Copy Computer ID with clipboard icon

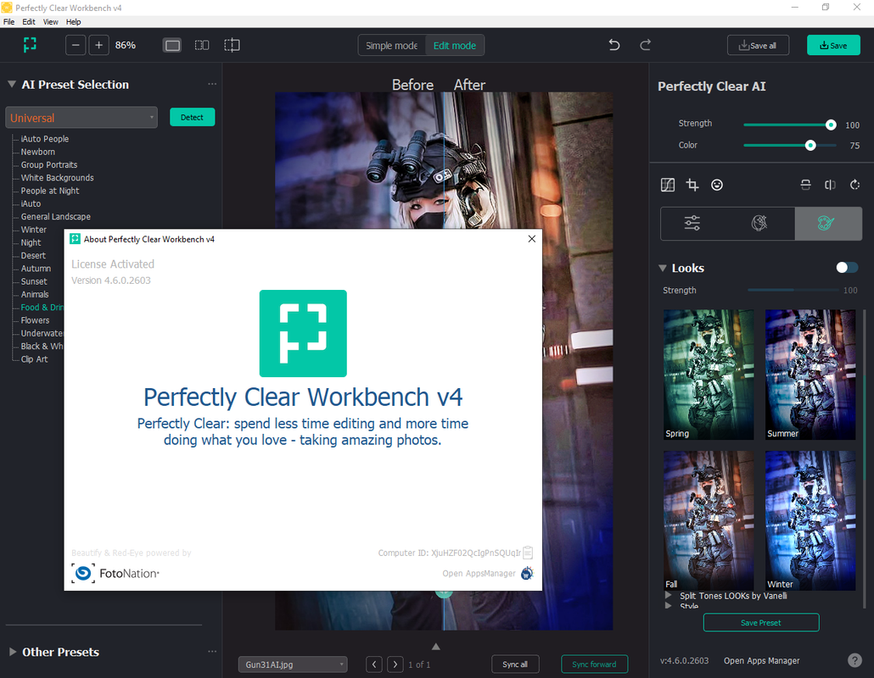[x=528, y=553]
